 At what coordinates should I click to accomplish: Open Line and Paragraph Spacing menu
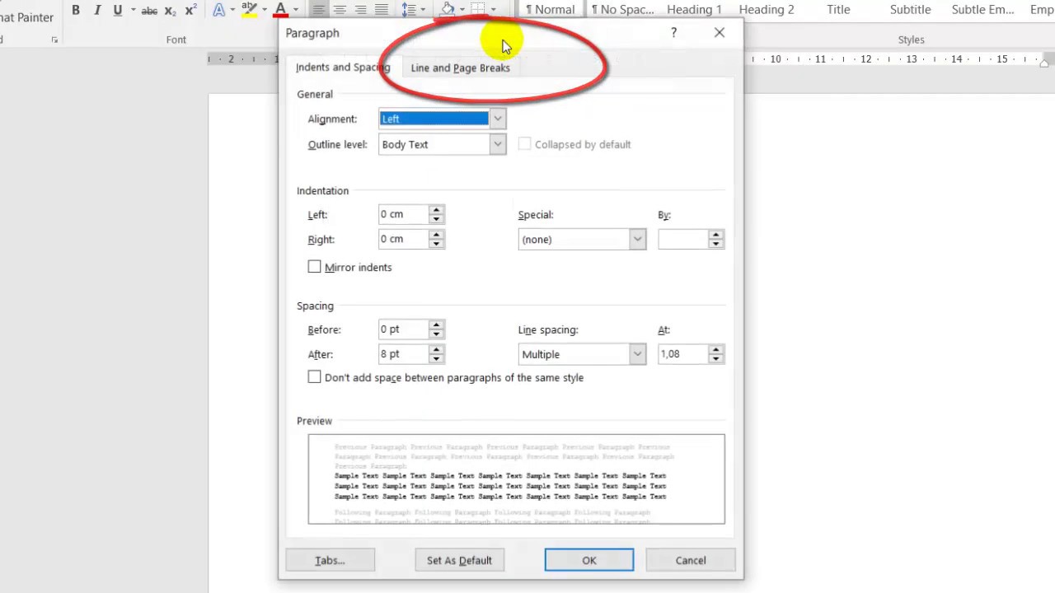(409, 10)
